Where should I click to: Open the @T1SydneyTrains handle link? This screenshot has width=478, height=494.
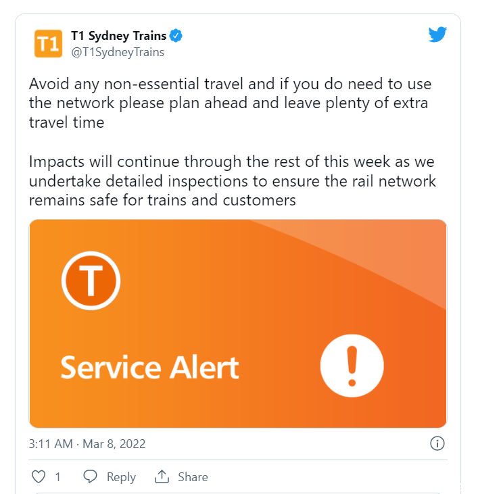118,52
